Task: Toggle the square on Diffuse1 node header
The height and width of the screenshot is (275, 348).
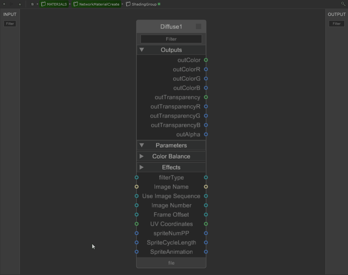Action: point(198,27)
